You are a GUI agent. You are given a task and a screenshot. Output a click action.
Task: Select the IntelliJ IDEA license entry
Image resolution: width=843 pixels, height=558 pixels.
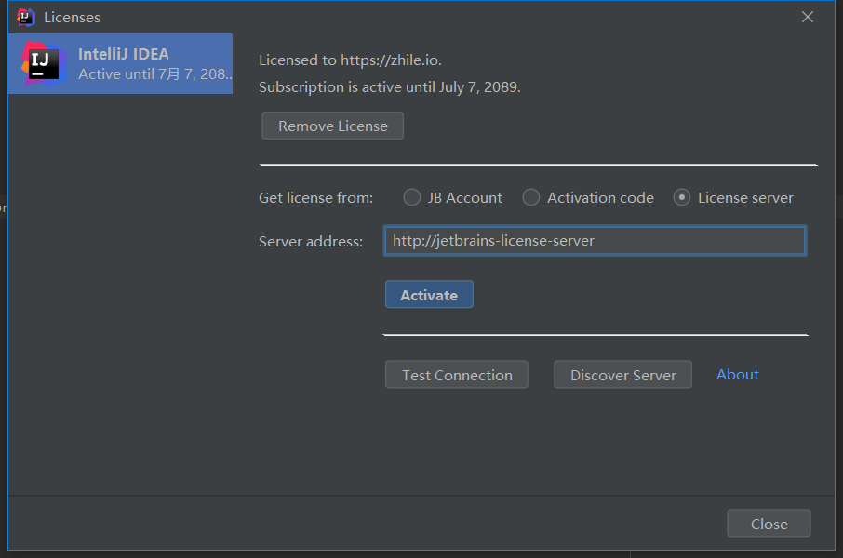pyautogui.click(x=120, y=64)
